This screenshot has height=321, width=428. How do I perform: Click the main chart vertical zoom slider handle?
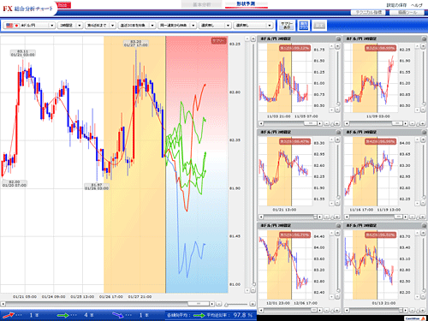(253, 284)
